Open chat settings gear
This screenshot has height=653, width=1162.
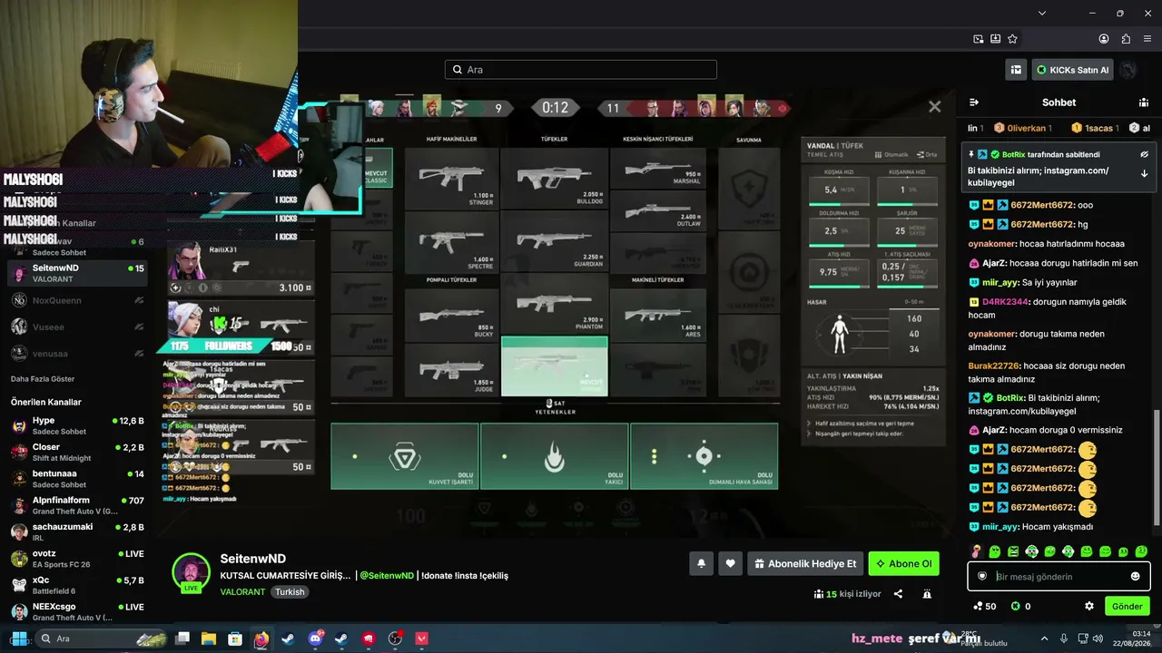(x=1089, y=606)
